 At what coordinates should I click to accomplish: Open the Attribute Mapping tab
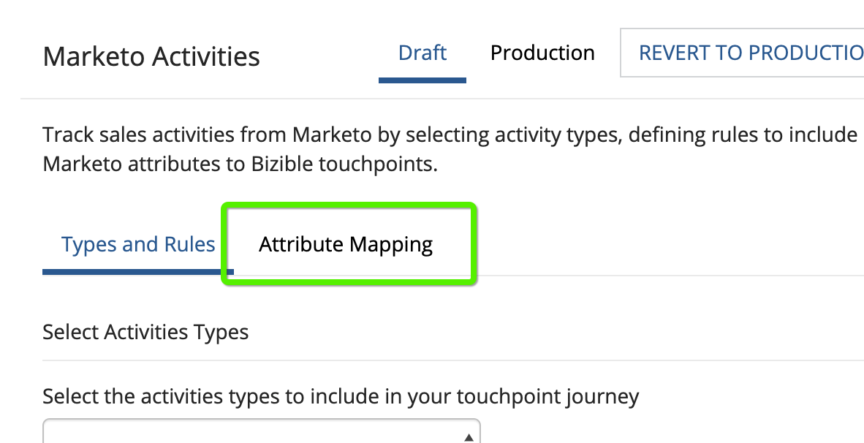[x=346, y=244]
